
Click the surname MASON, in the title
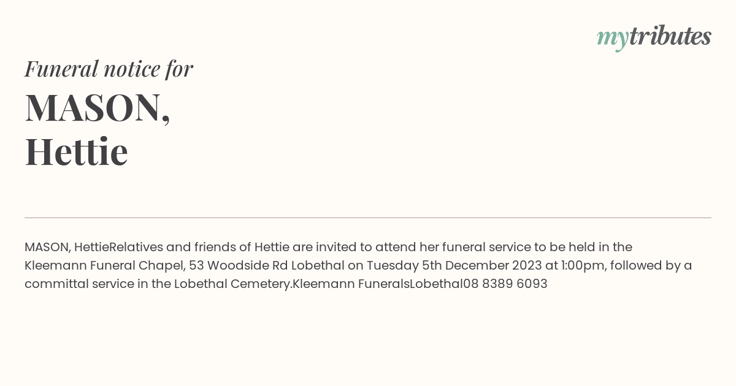coord(98,107)
